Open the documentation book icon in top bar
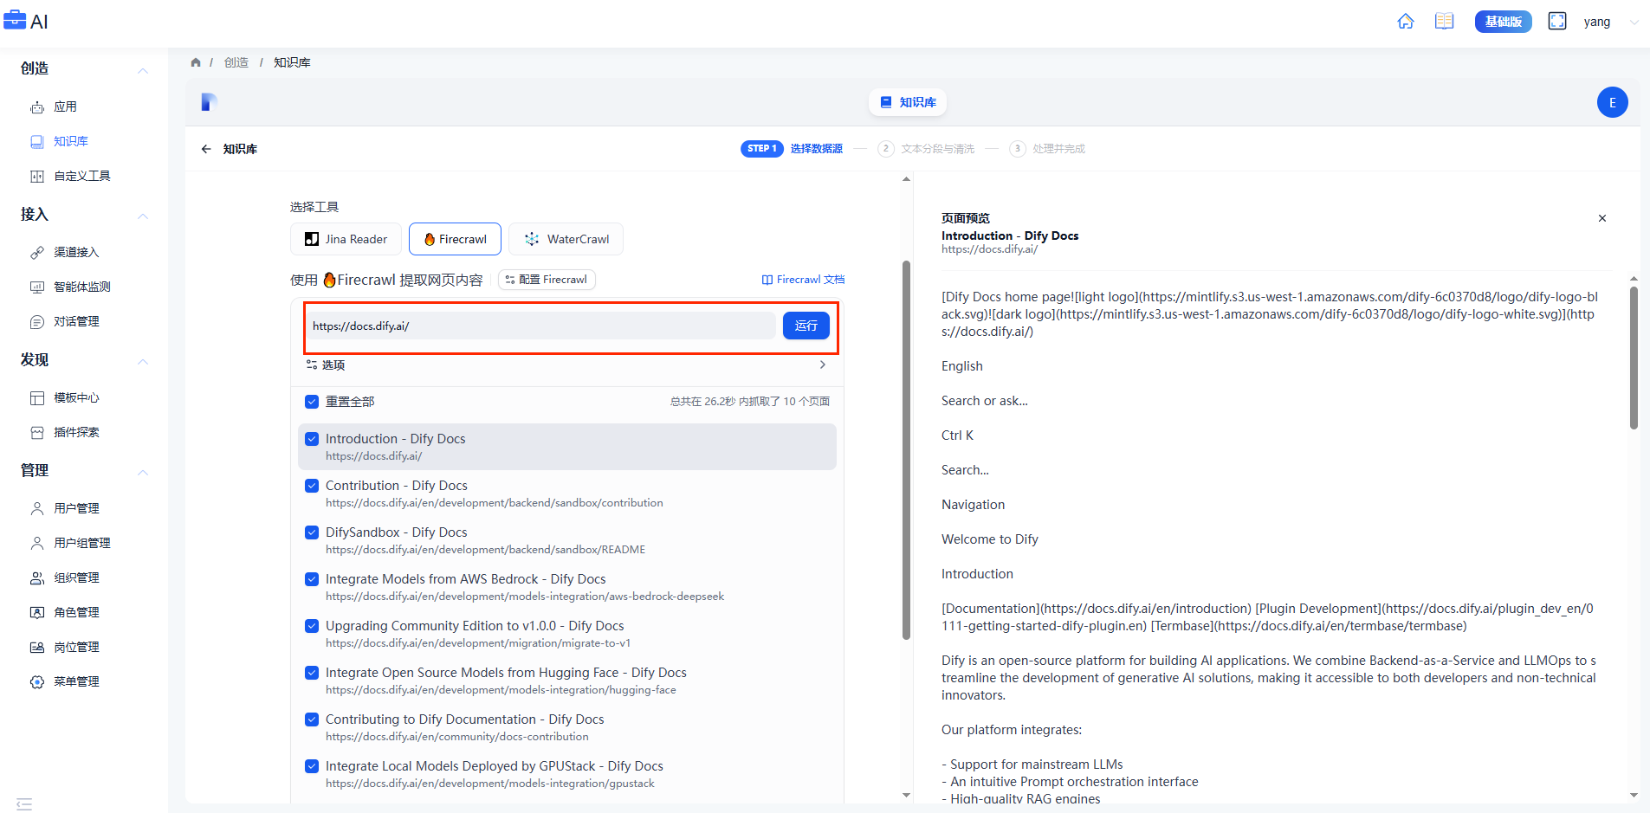 1444,22
